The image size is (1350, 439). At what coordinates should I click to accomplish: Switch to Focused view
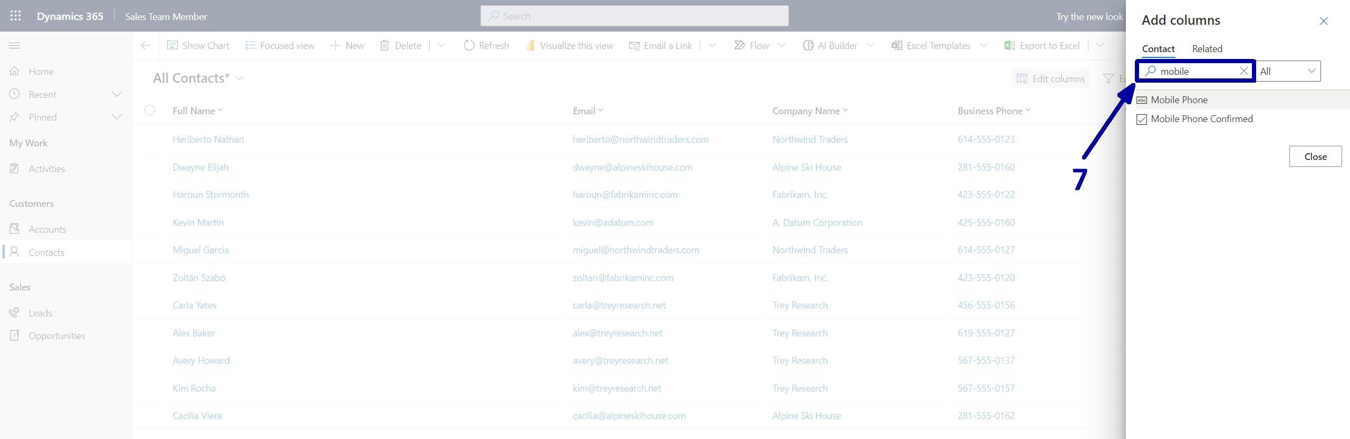[279, 46]
